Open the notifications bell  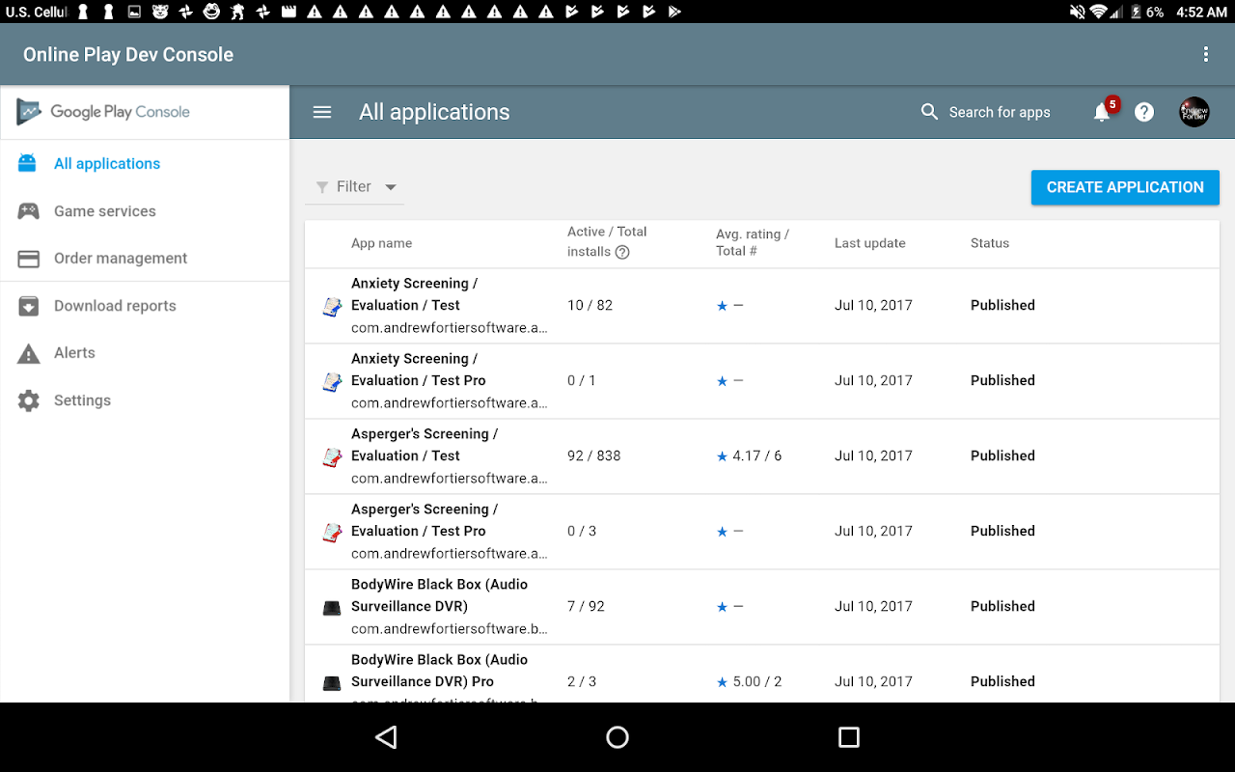(1102, 112)
